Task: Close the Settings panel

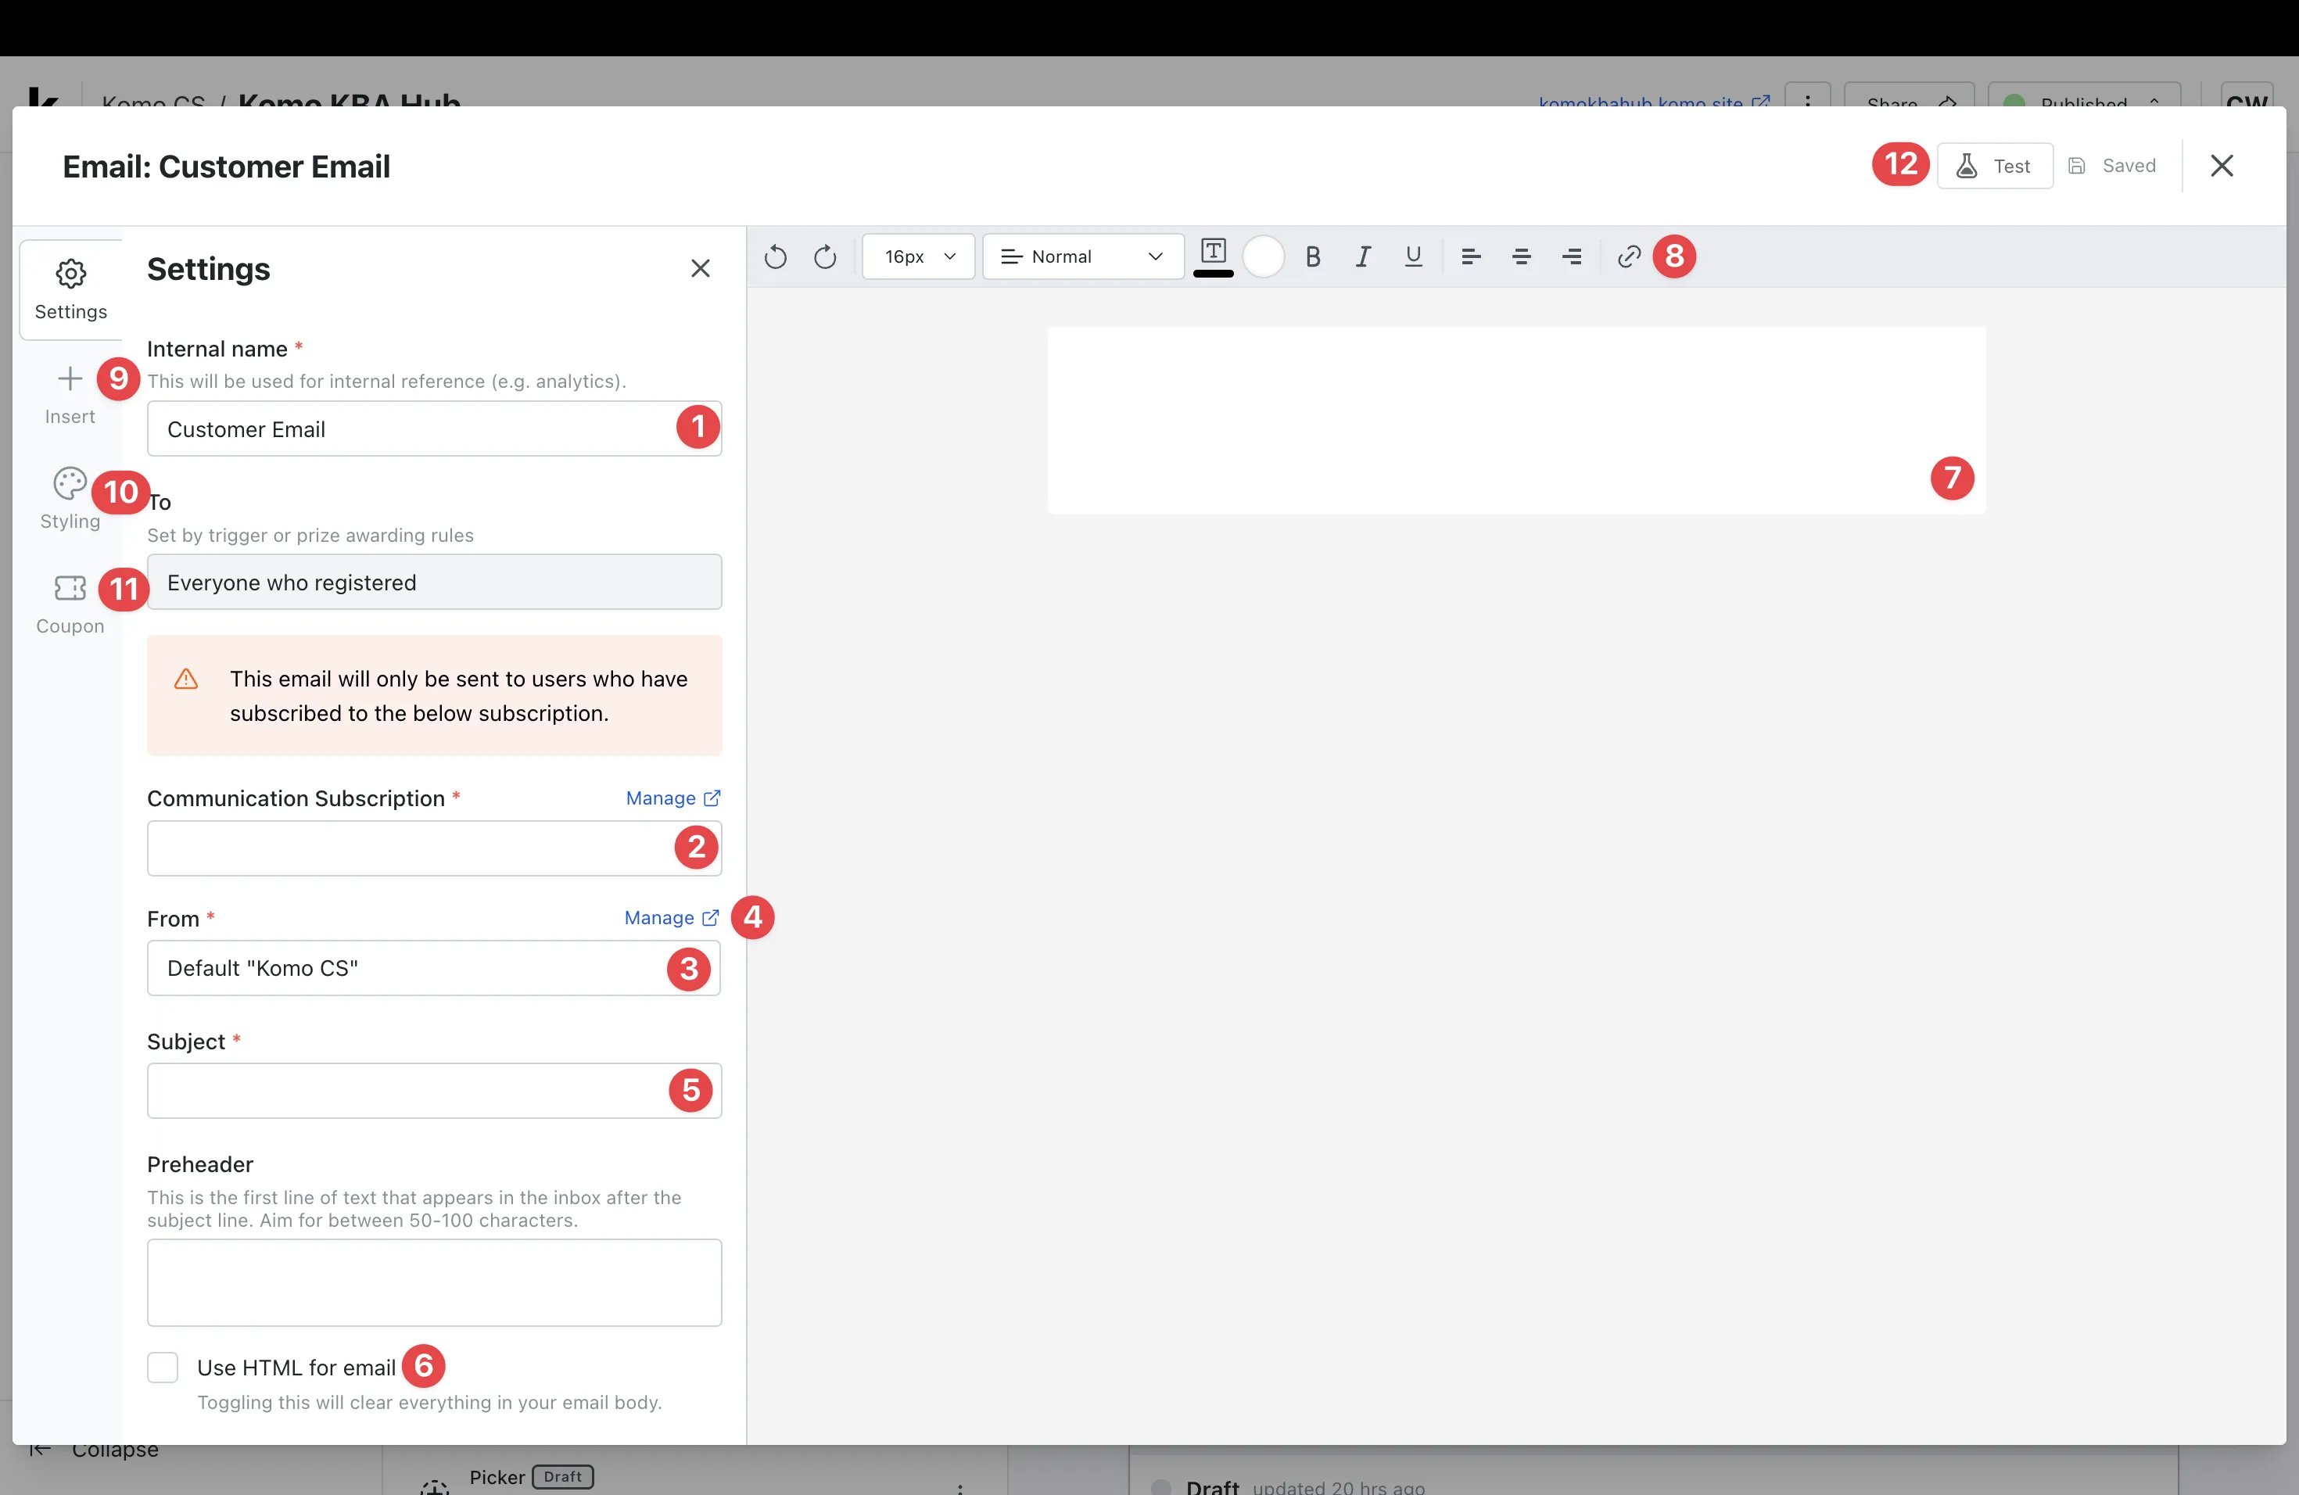Action: click(x=701, y=268)
